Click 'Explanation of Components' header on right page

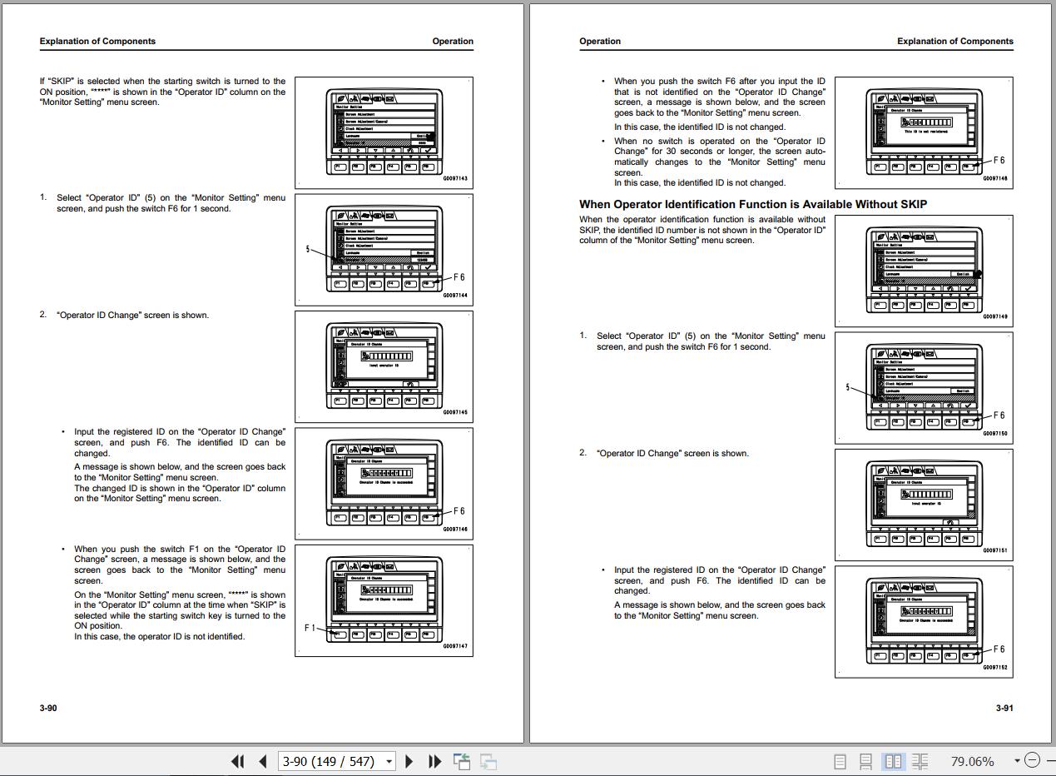pyautogui.click(x=955, y=41)
